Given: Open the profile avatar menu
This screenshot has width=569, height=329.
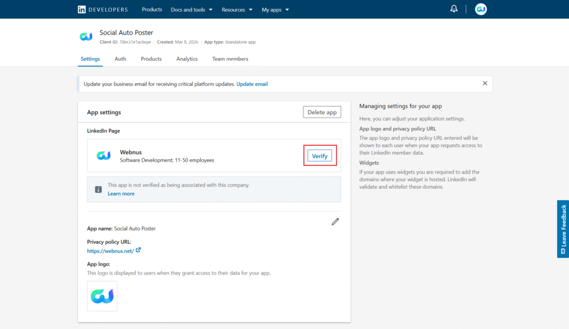Looking at the screenshot, I should (481, 9).
